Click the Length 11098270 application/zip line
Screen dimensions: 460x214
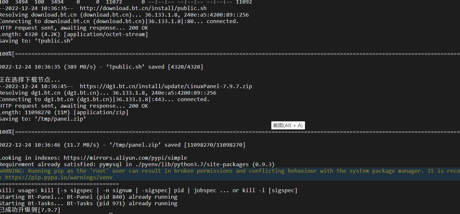pyautogui.click(x=64, y=112)
